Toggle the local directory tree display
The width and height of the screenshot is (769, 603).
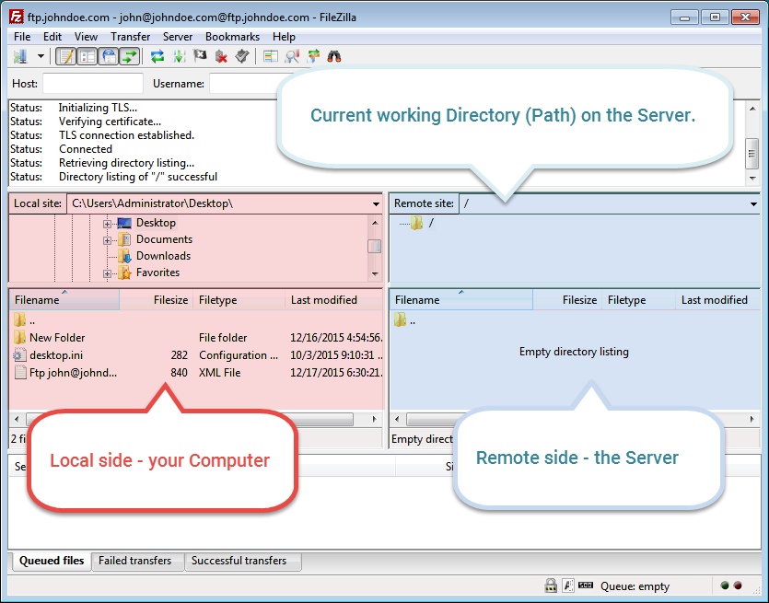click(x=87, y=57)
